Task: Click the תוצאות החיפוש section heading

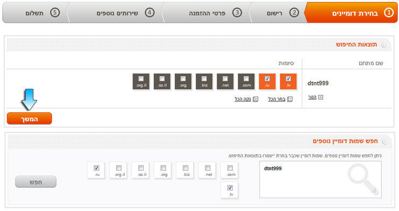Action: pyautogui.click(x=357, y=45)
